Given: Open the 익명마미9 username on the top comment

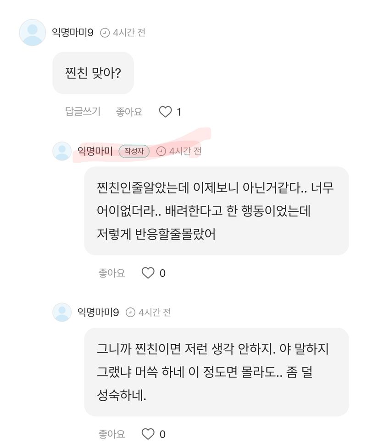Looking at the screenshot, I should tap(73, 33).
